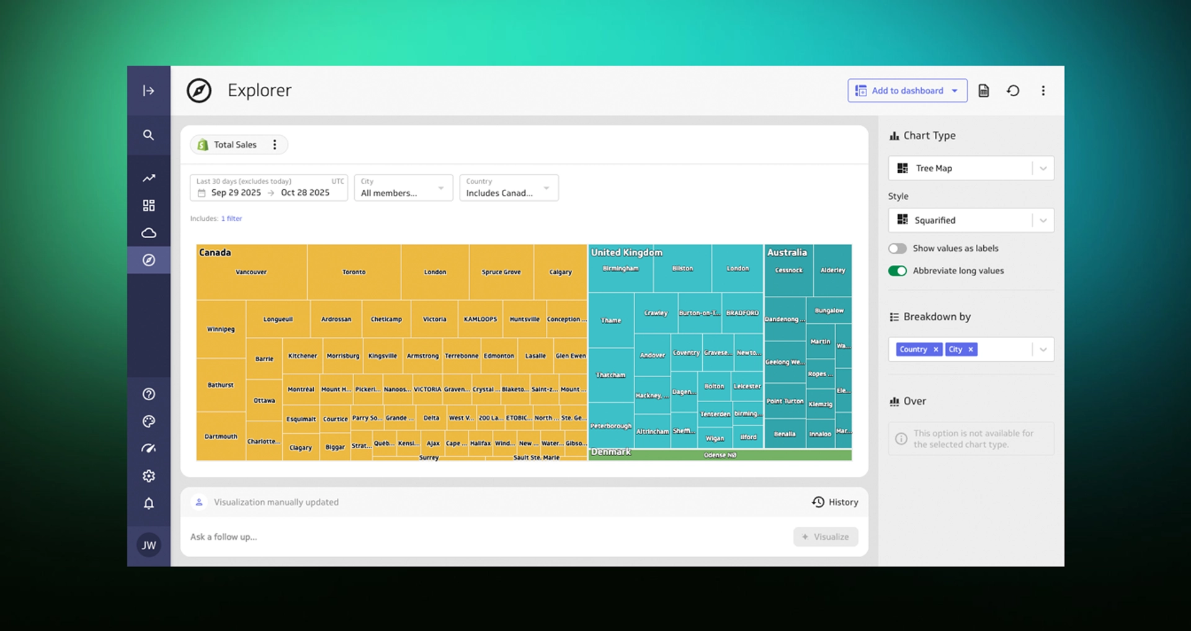The height and width of the screenshot is (631, 1191).
Task: Enable Show values as labels
Action: click(x=898, y=248)
